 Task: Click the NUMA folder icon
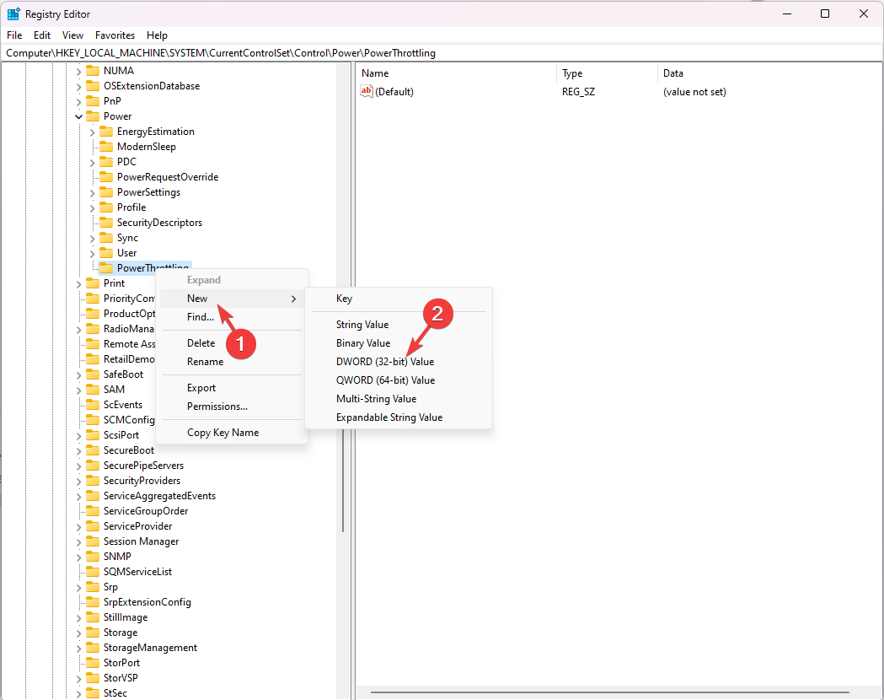pyautogui.click(x=92, y=71)
